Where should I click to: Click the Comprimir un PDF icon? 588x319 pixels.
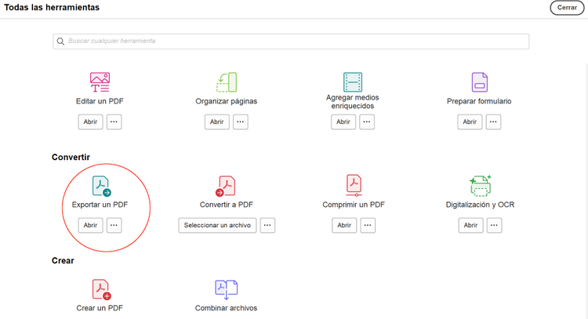pos(354,186)
